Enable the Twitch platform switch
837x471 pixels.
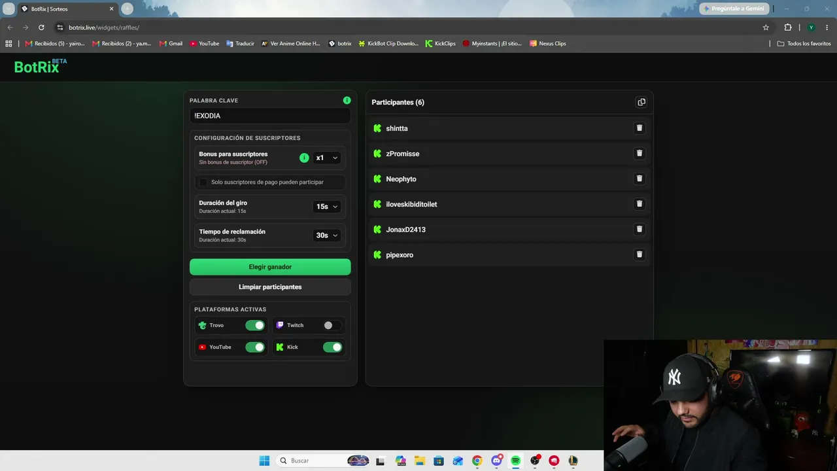pyautogui.click(x=332, y=325)
